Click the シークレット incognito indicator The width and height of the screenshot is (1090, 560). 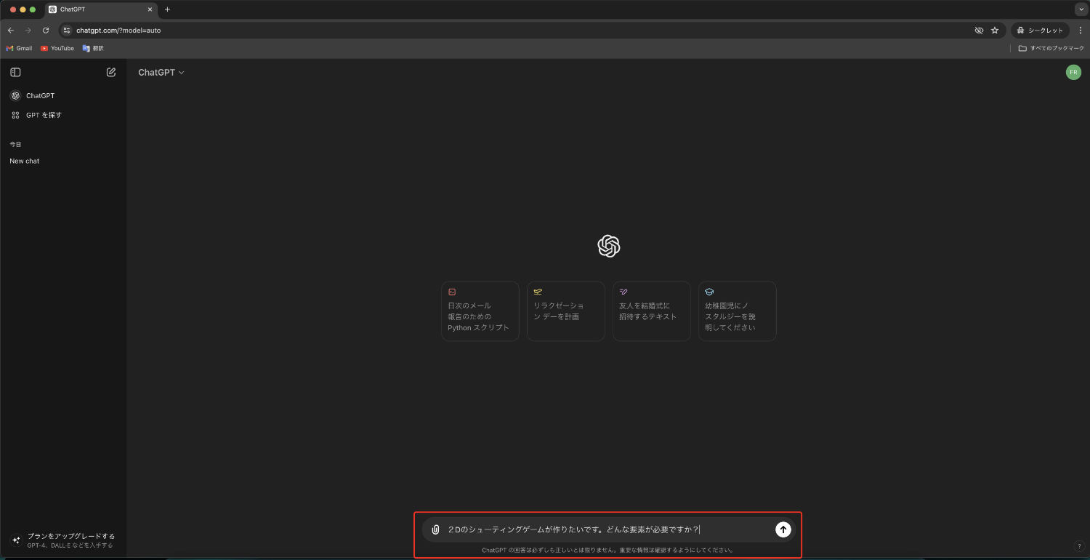pyautogui.click(x=1040, y=31)
